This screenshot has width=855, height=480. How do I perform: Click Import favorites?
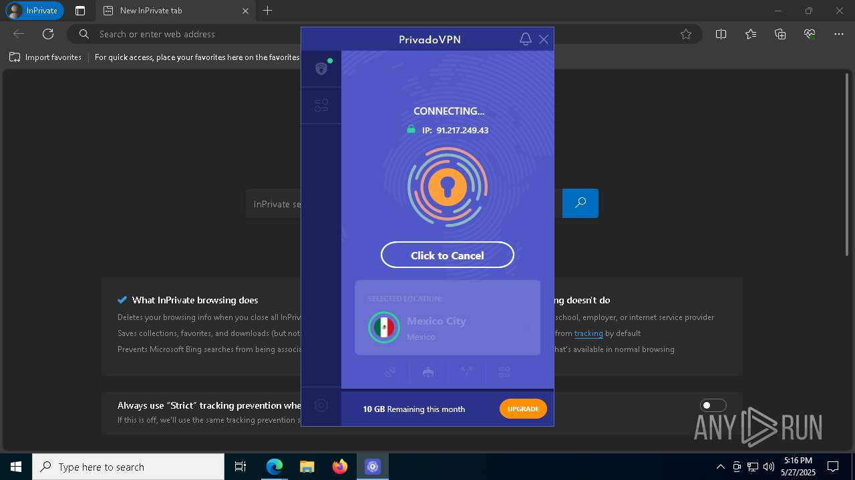[x=45, y=57]
